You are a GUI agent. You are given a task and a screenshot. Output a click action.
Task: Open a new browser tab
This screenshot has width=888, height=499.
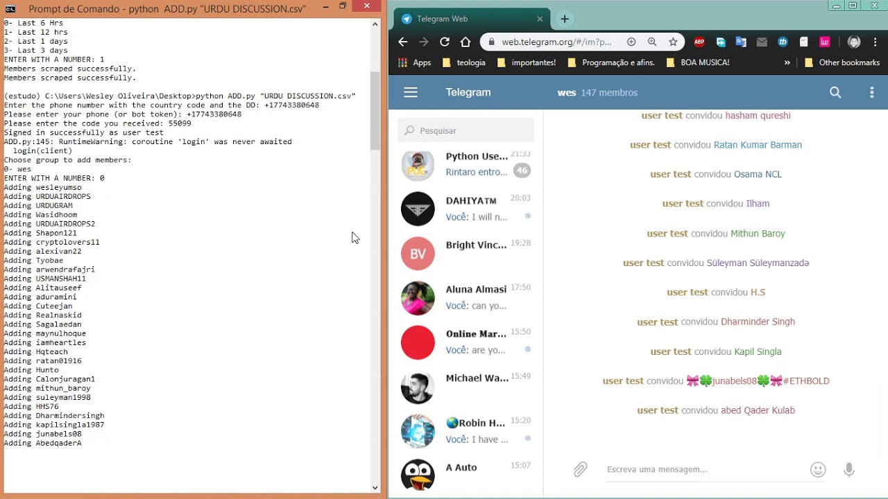point(565,19)
